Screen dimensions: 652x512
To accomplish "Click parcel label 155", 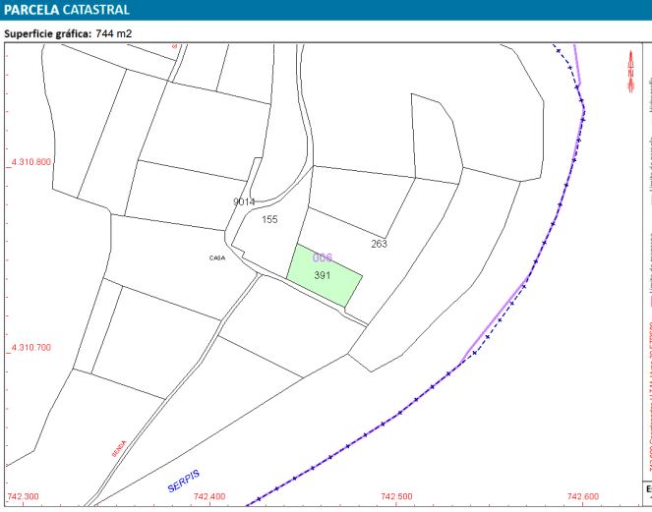I will click(270, 220).
